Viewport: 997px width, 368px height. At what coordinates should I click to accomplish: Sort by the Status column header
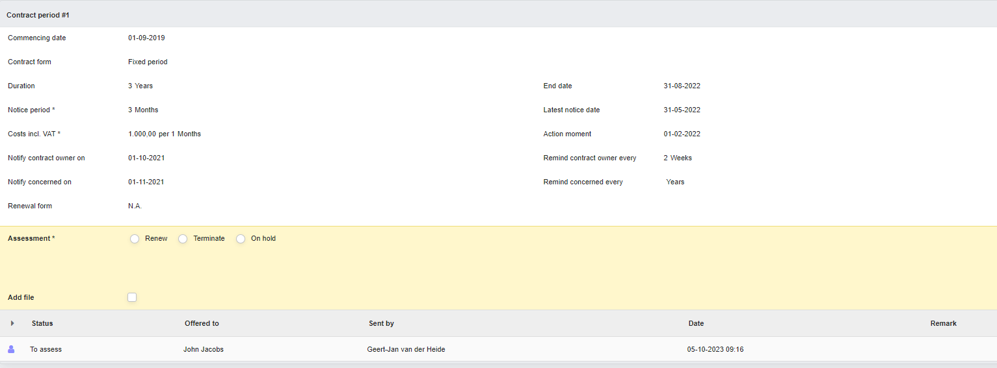click(42, 323)
